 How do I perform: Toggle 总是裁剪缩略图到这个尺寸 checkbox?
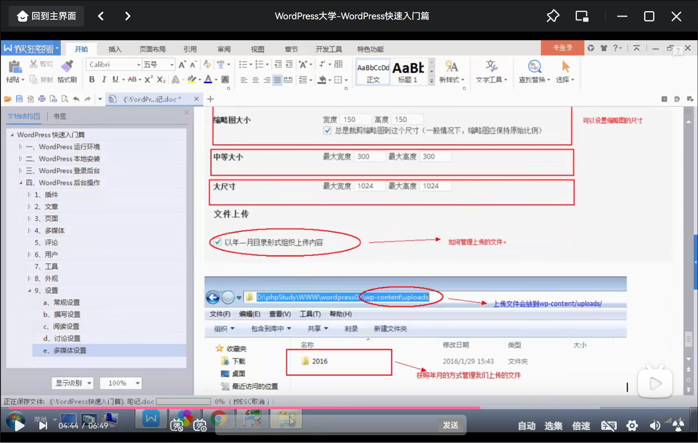327,131
